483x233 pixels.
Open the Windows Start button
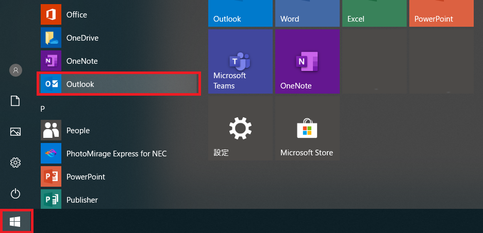click(15, 221)
